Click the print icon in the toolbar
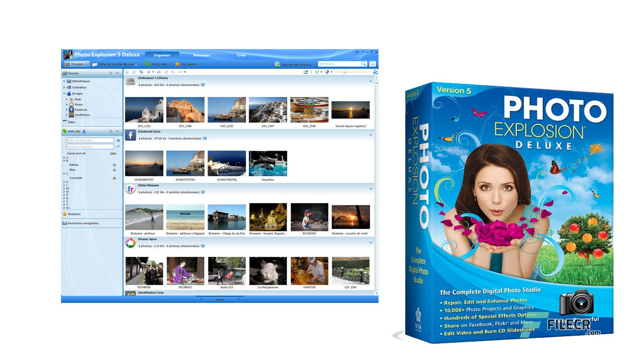Image resolution: width=635 pixels, height=357 pixels. pyautogui.click(x=159, y=72)
